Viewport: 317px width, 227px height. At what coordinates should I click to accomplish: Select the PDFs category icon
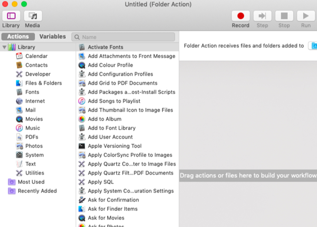coord(19,137)
